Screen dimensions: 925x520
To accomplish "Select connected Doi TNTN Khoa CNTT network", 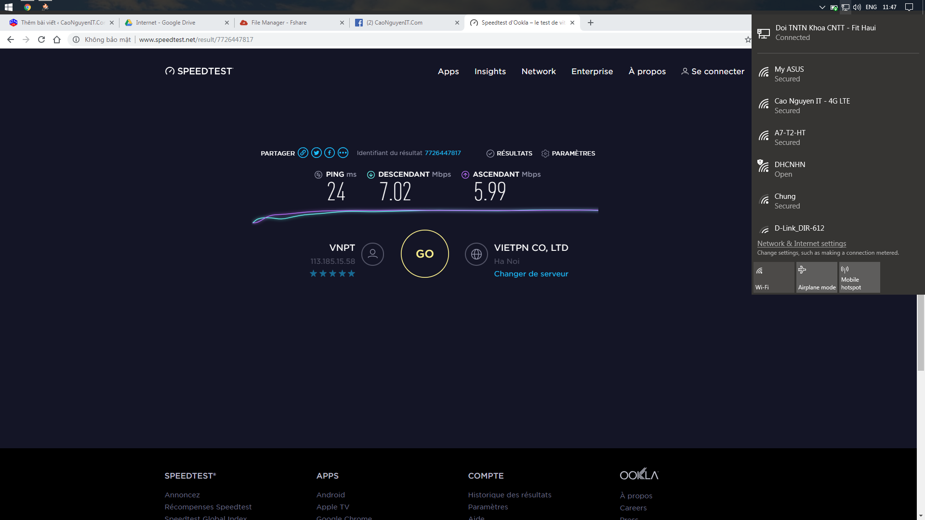I will point(838,32).
